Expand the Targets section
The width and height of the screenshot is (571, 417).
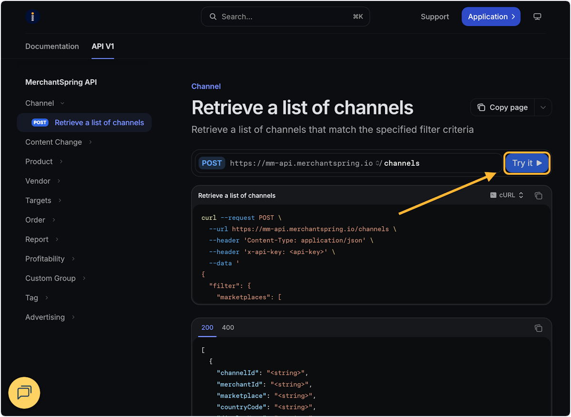pyautogui.click(x=43, y=200)
